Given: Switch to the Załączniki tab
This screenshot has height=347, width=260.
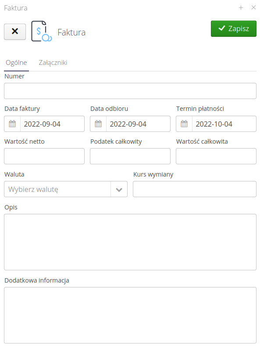Looking at the screenshot, I should pos(53,63).
